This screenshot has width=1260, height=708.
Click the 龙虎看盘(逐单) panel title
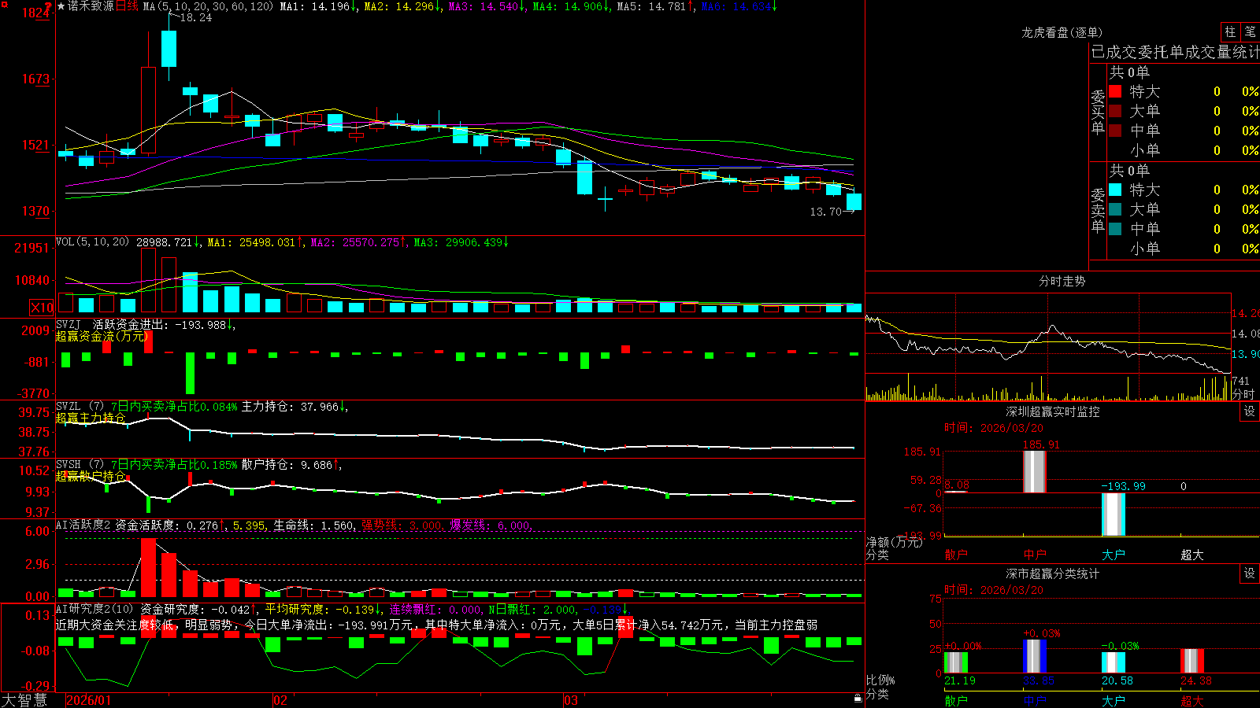tap(1062, 32)
